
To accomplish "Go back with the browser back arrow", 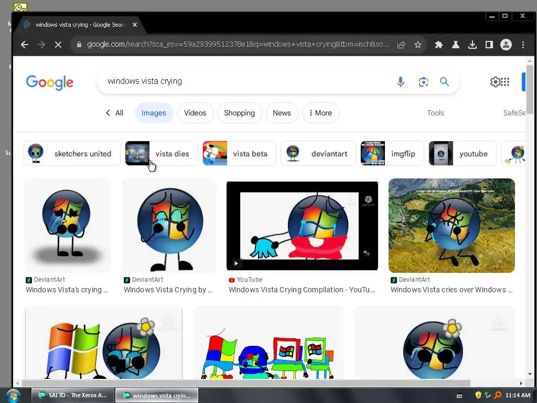I will (24, 45).
